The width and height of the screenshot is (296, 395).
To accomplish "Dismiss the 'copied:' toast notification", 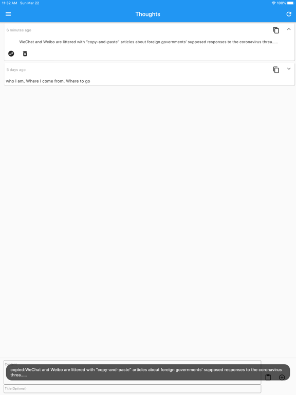I will [148, 372].
